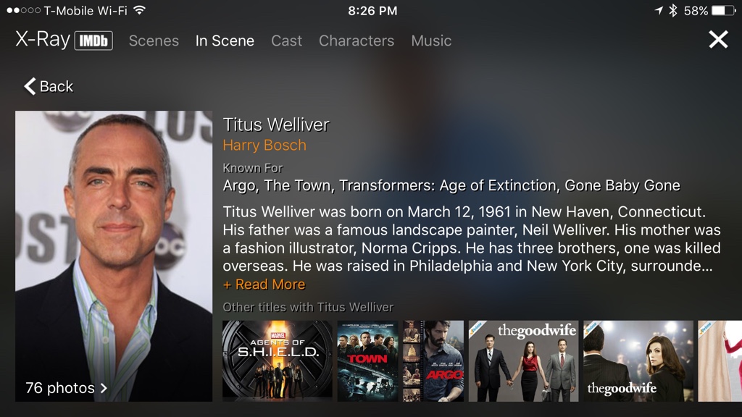Open Agents of S.H.I.E.L.D. thumbnail
Image resolution: width=742 pixels, height=417 pixels.
278,361
